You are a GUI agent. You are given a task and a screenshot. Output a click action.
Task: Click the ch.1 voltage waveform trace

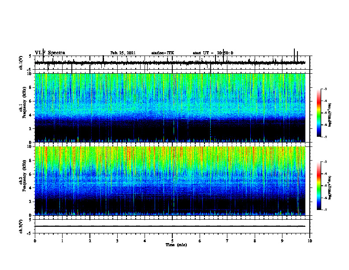coord(170,63)
